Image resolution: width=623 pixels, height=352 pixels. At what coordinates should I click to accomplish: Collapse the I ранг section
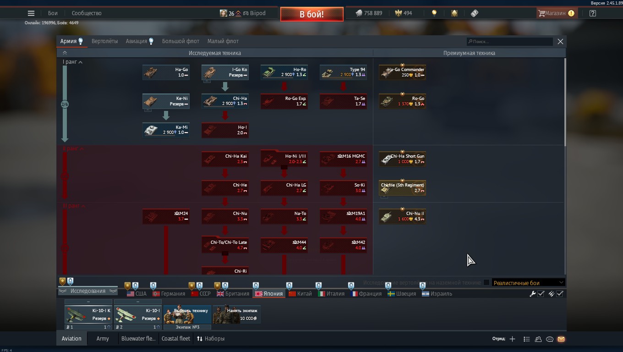(73, 62)
